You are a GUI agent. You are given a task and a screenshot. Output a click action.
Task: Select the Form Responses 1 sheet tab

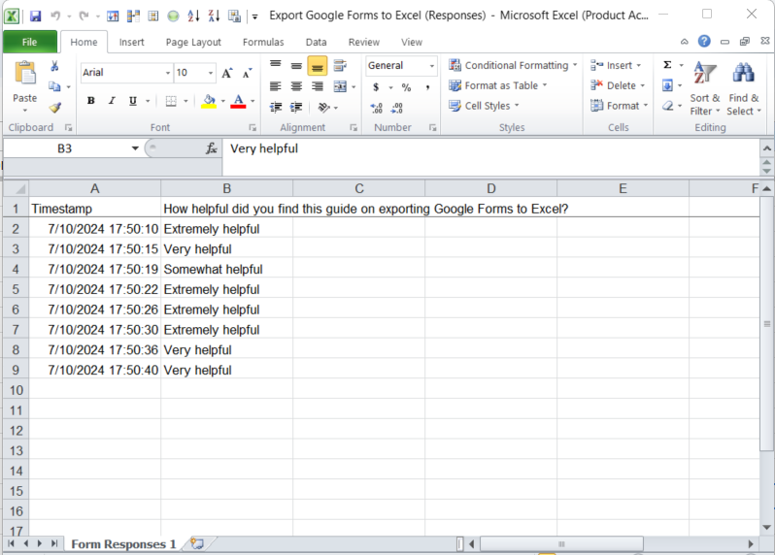(x=123, y=544)
